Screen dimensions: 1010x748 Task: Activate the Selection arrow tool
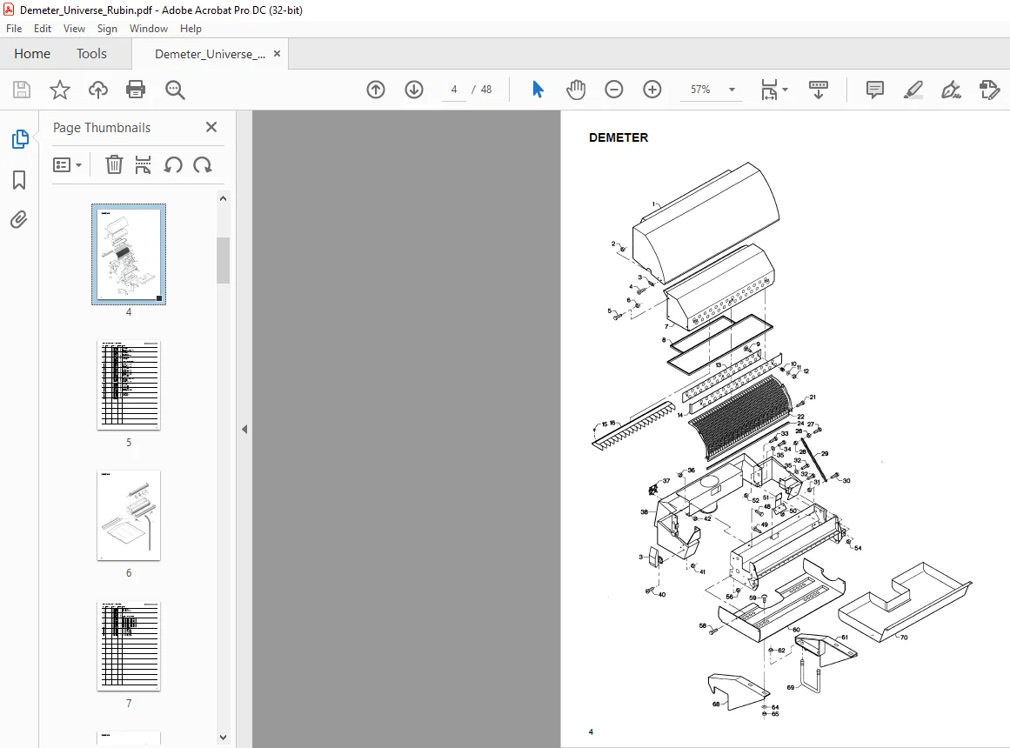tap(538, 90)
